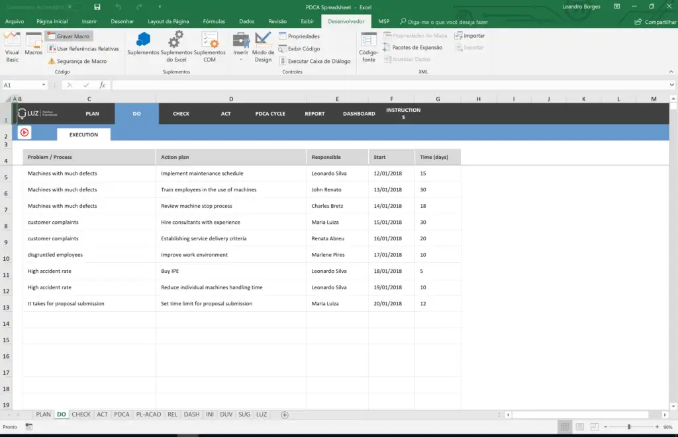Viewport: 678px width, 437px height.
Task: Switch to the Dados ribbon tab
Action: pos(247,21)
